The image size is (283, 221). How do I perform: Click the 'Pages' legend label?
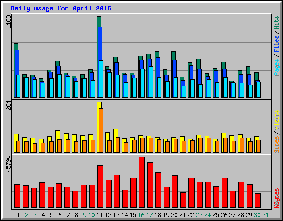[276, 67]
